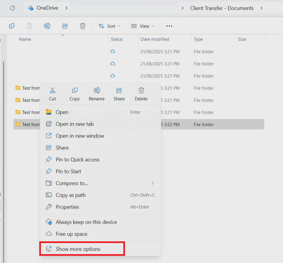Click the Rename icon in context menu

[97, 90]
